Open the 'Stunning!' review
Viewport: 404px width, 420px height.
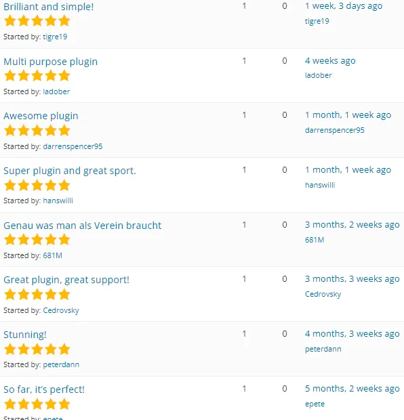[25, 335]
